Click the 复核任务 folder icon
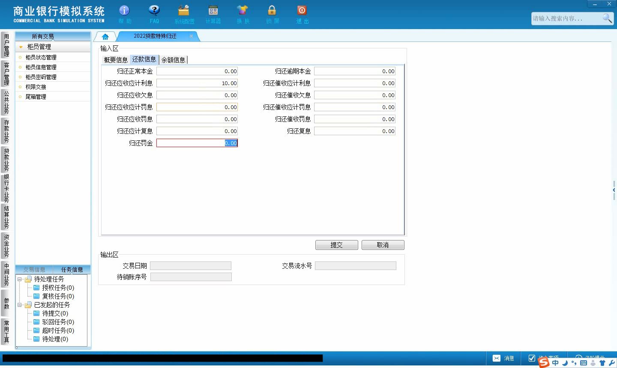Screen dimensions: 617x368 click(x=36, y=296)
